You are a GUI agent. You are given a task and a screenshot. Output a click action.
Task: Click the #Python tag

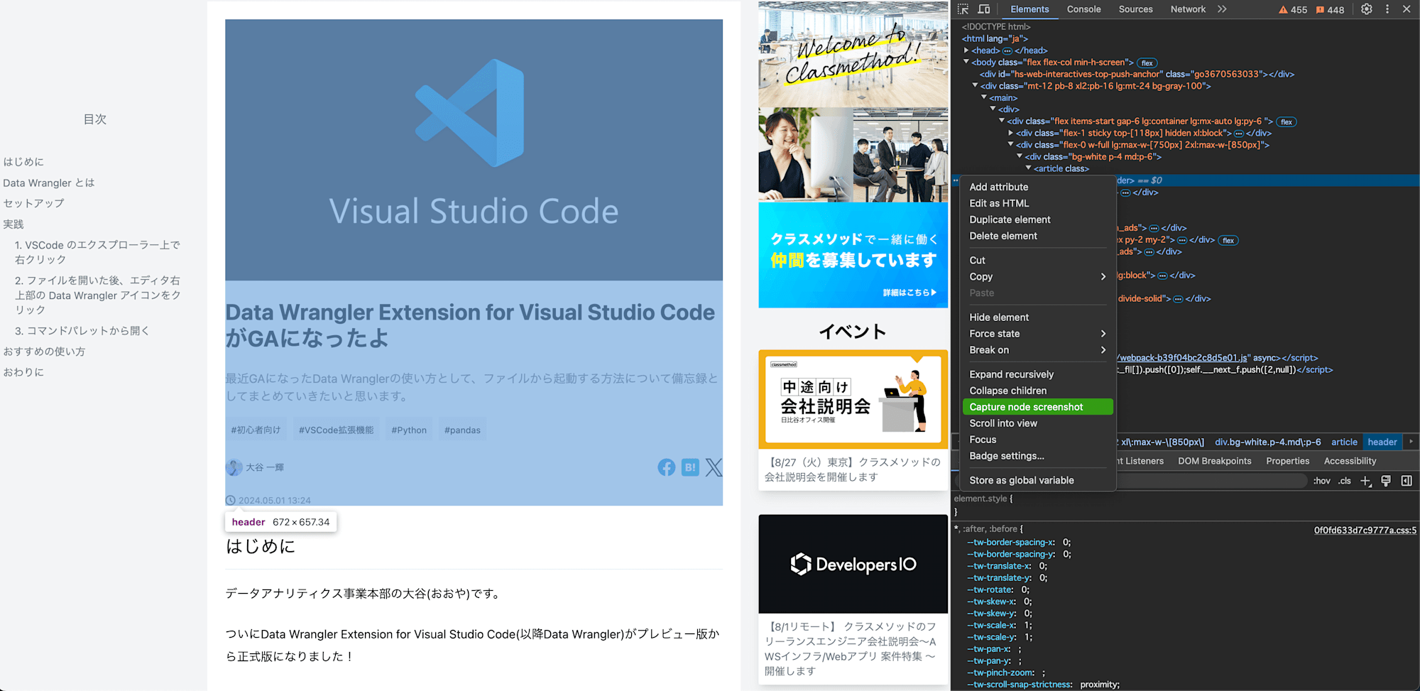click(409, 430)
